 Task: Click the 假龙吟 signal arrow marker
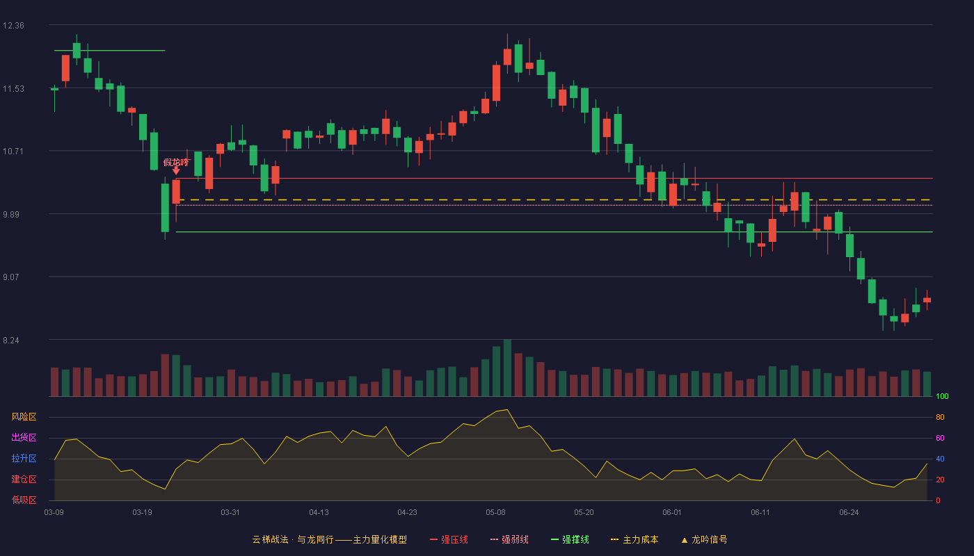point(176,170)
